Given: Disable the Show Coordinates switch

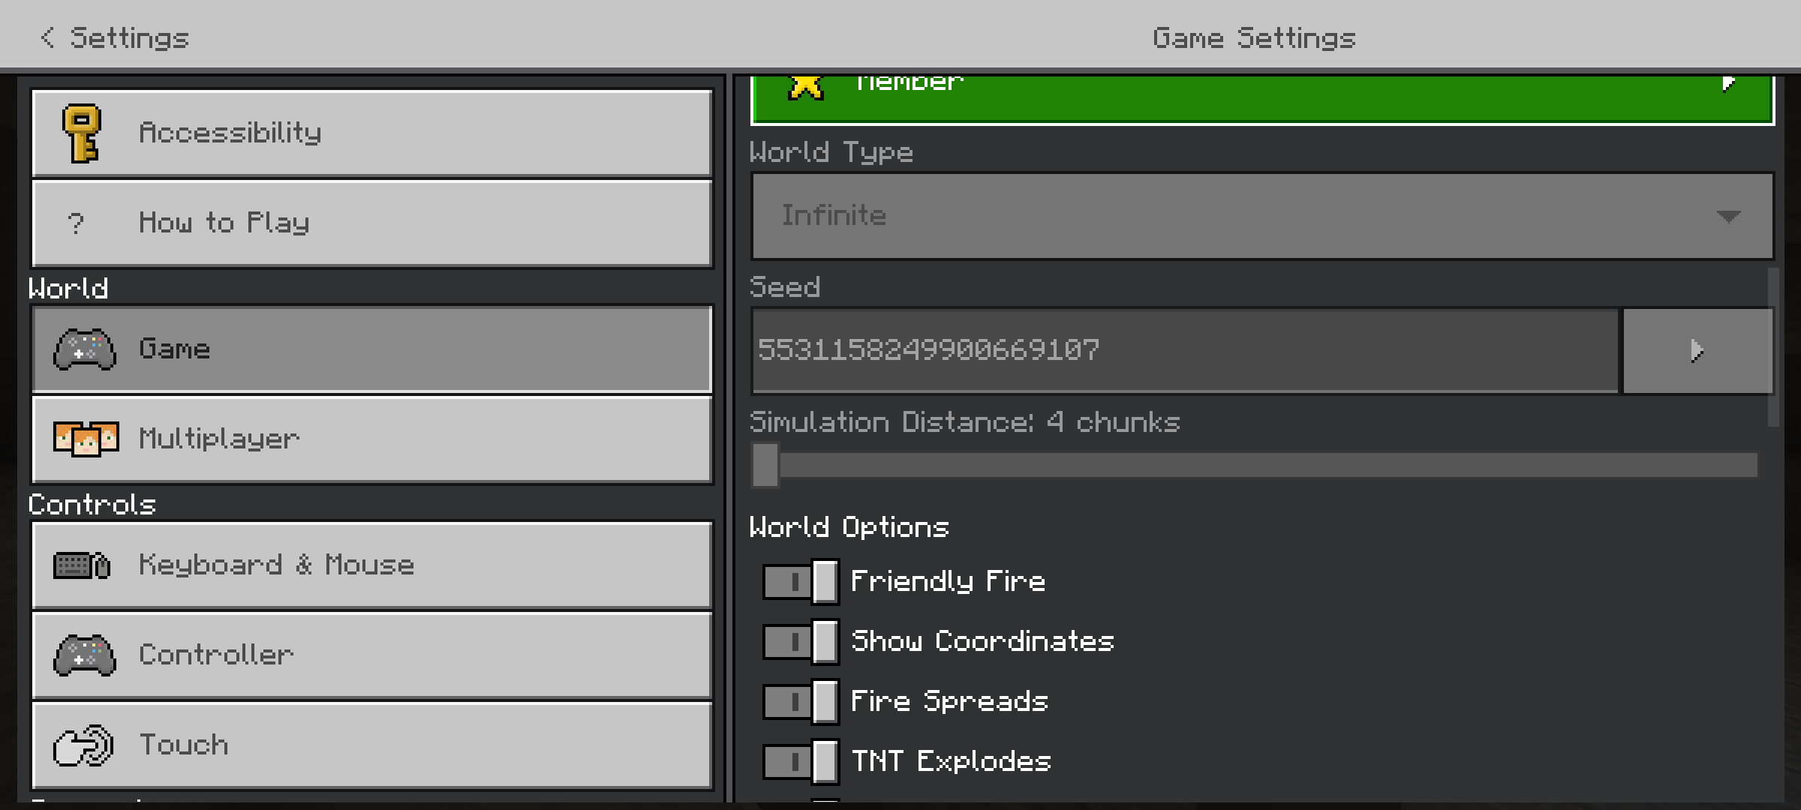Looking at the screenshot, I should click(x=800, y=641).
